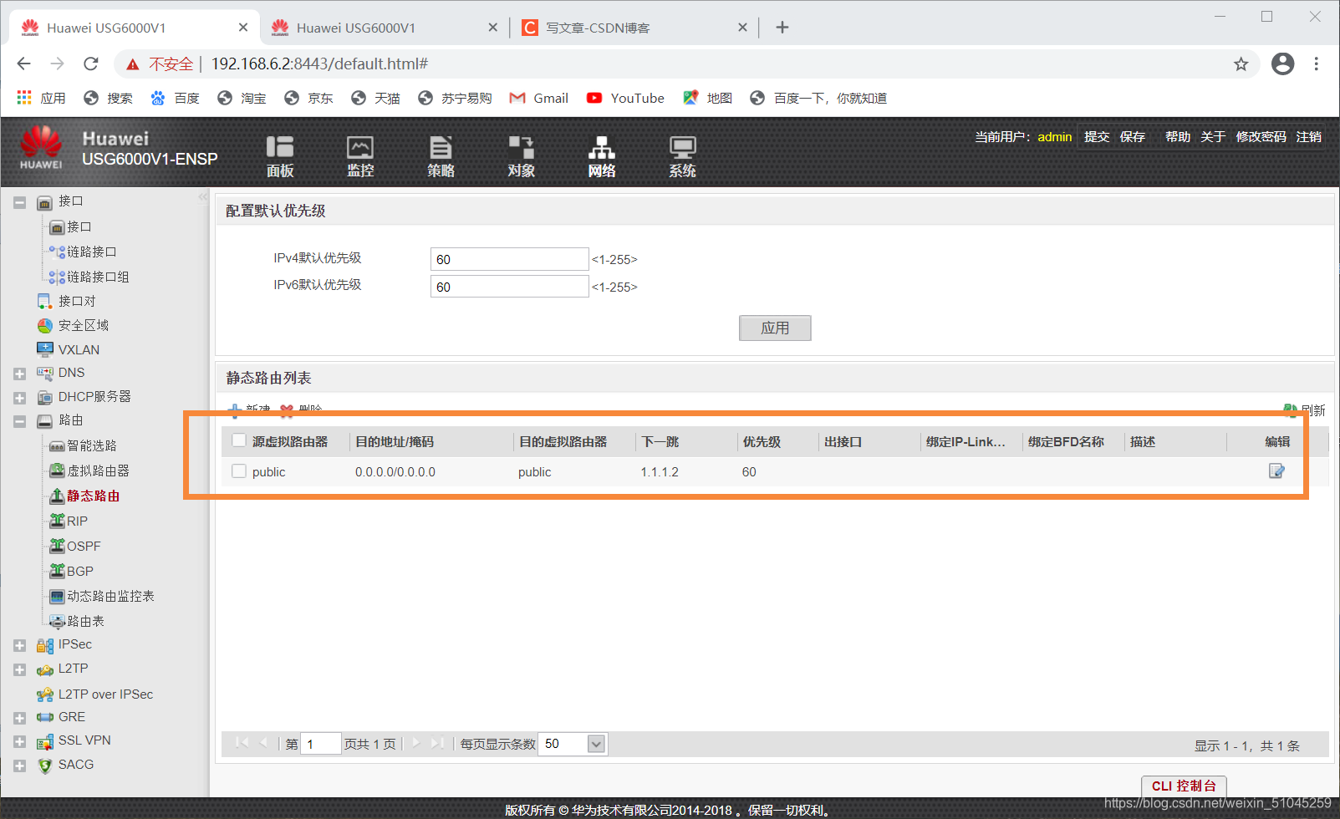Expand the L2TP tree node
The image size is (1340, 819).
[x=19, y=669]
